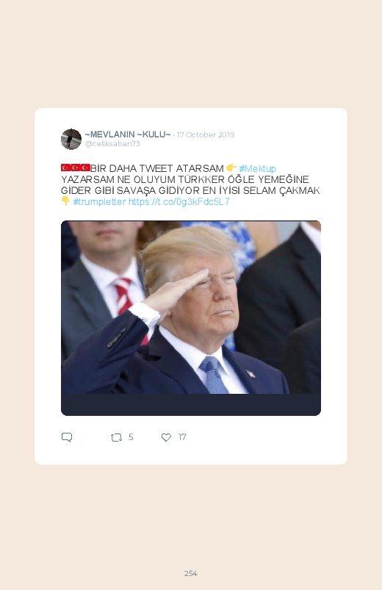Open the round profile avatar
This screenshot has height=590, width=382.
(71, 139)
